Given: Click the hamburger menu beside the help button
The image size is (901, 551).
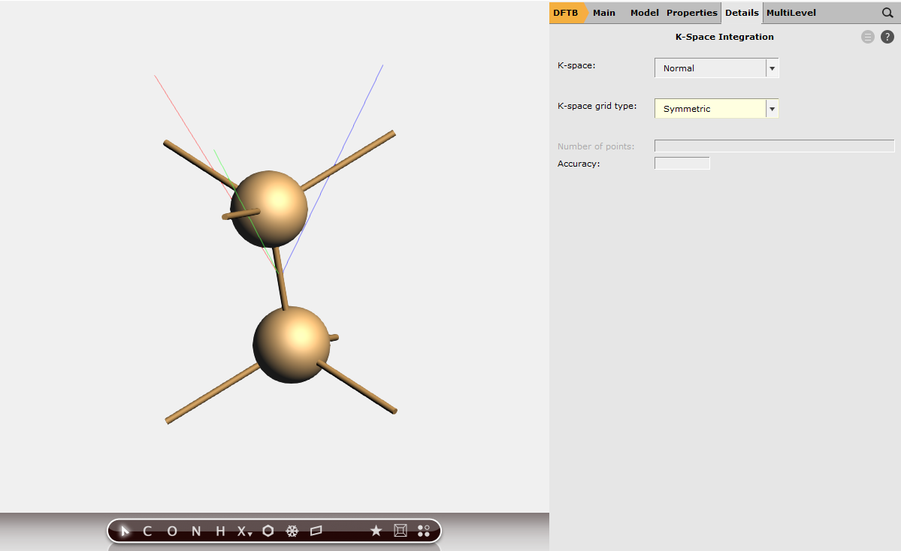Looking at the screenshot, I should pos(868,36).
